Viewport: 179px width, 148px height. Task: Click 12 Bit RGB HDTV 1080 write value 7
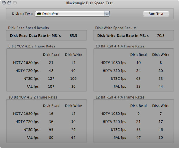click(x=161, y=114)
